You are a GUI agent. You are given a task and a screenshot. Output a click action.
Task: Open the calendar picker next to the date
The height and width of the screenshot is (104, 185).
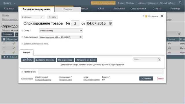[x=110, y=23]
